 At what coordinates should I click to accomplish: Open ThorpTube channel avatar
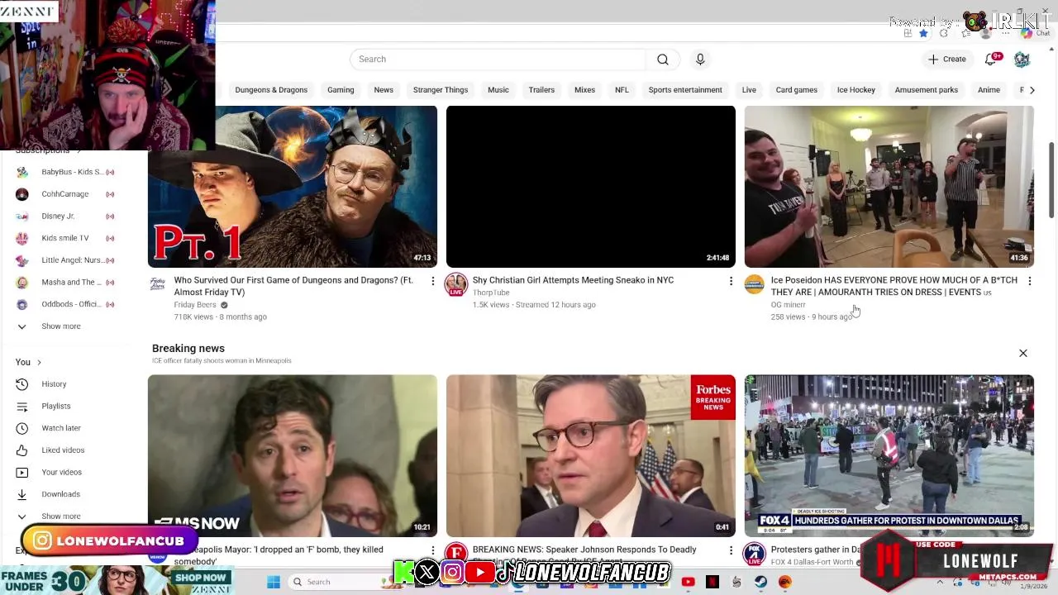(456, 285)
